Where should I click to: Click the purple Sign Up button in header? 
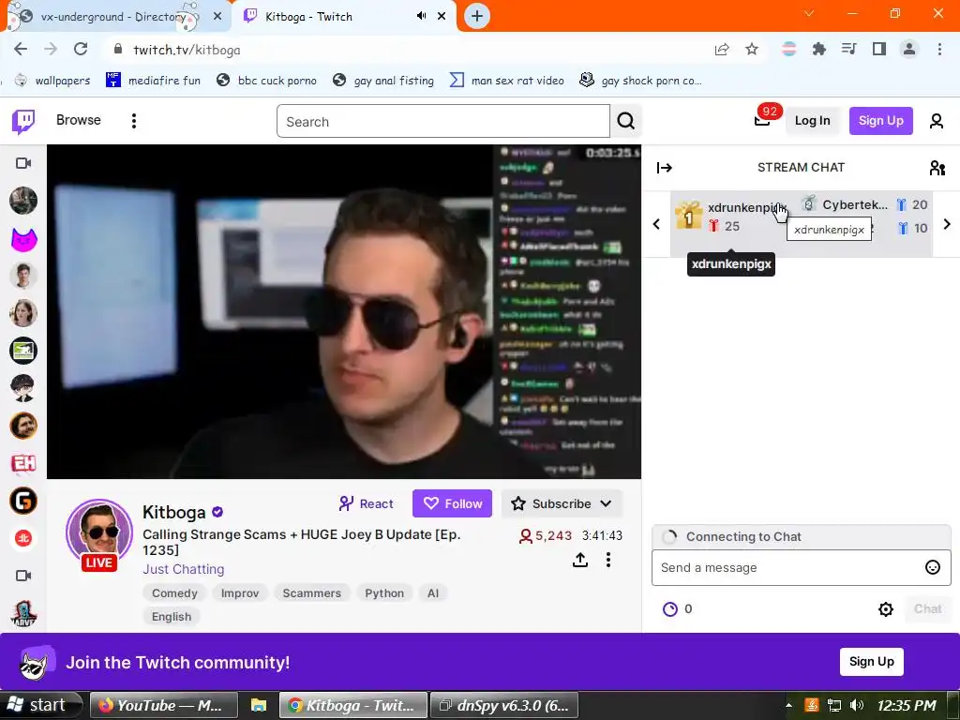point(880,121)
